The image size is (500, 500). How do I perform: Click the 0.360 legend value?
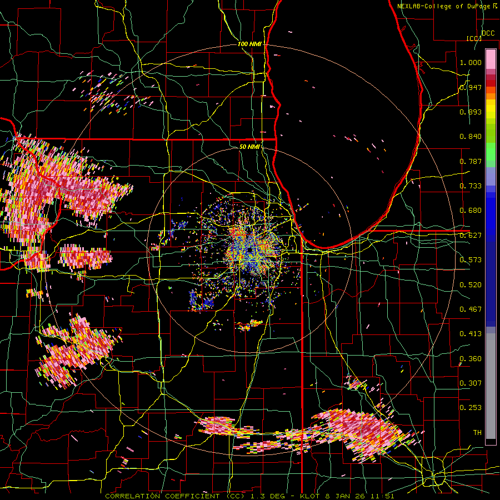[471, 359]
